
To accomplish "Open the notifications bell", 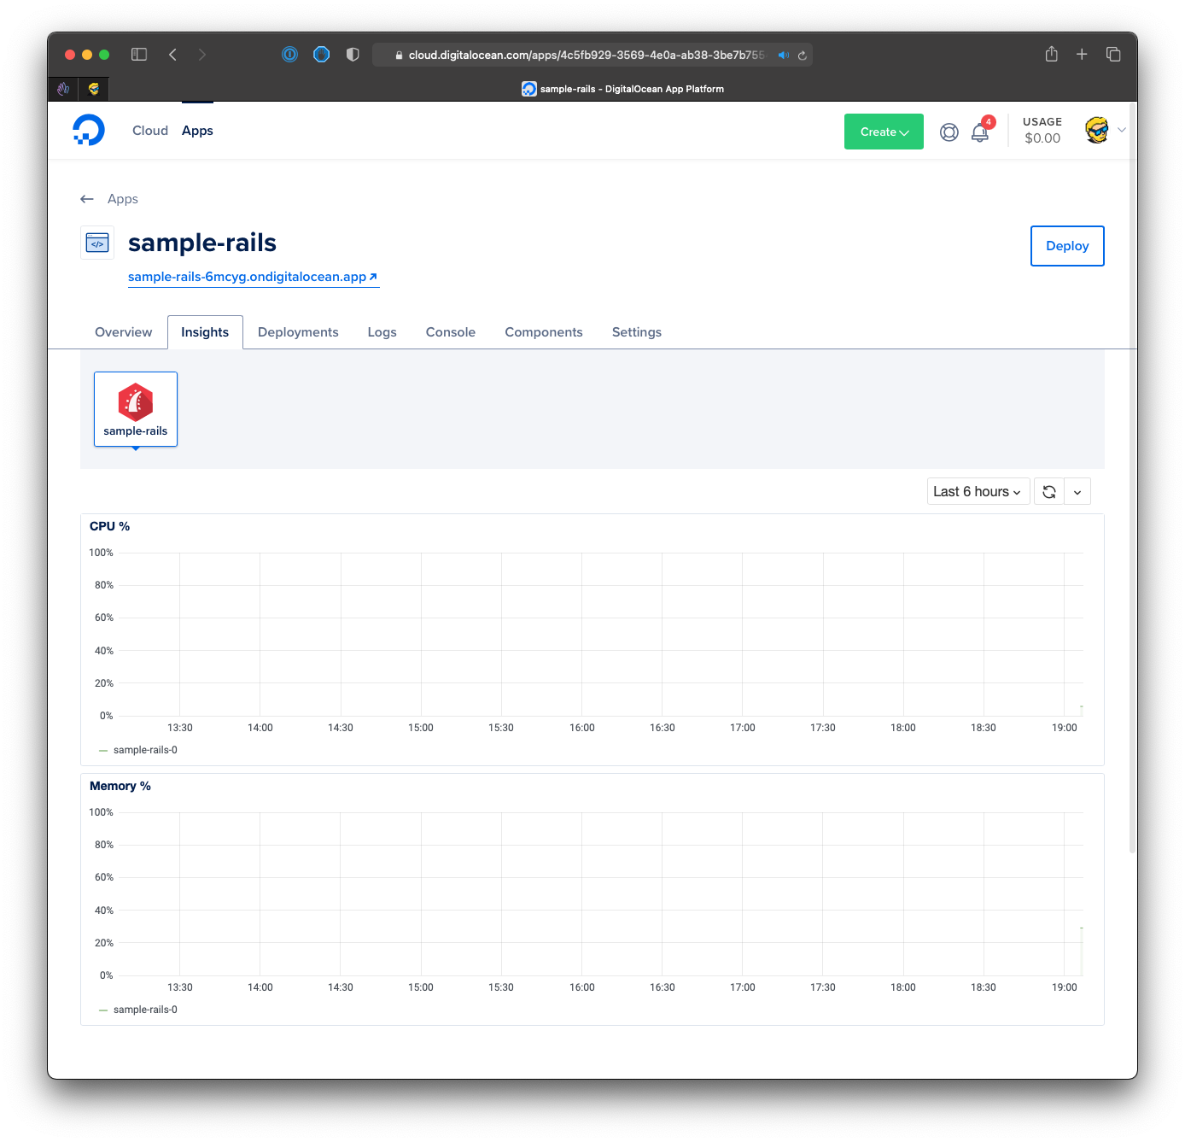I will click(x=980, y=132).
